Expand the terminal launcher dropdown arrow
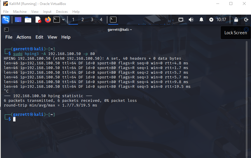This screenshot has width=251, height=158. click(x=63, y=20)
